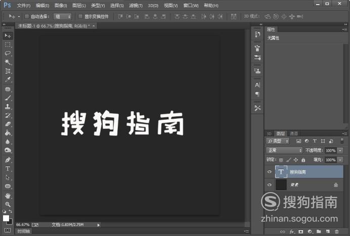Viewport: 350px width, 236px height.
Task: Select the Crop tool
Action: point(8,71)
